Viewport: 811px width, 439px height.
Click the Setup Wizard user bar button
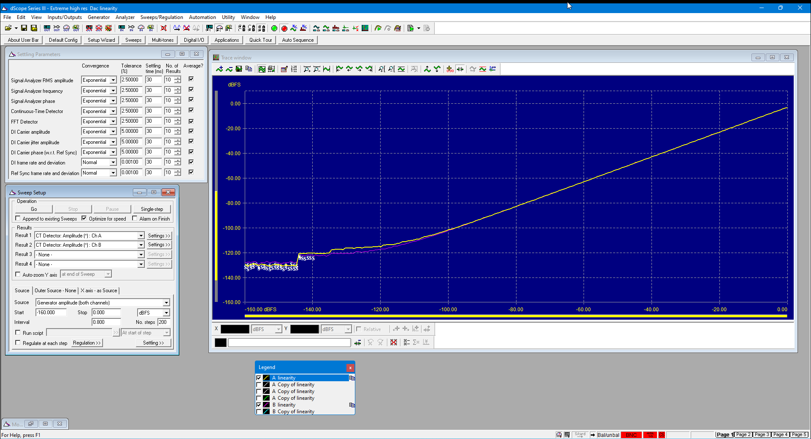(101, 40)
